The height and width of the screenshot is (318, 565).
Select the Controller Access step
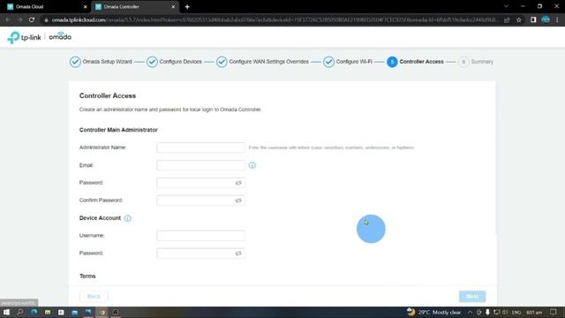pos(415,62)
